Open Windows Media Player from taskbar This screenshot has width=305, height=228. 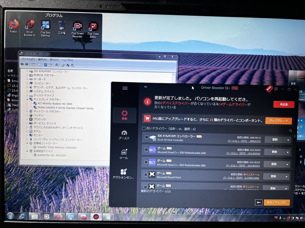pos(47,217)
